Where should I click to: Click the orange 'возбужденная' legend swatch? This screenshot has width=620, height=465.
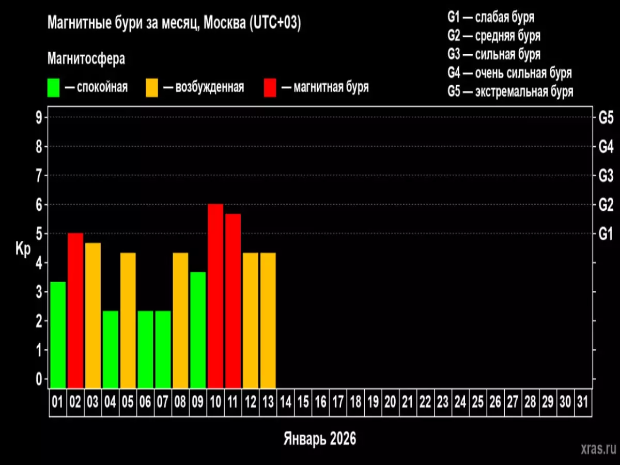(152, 87)
